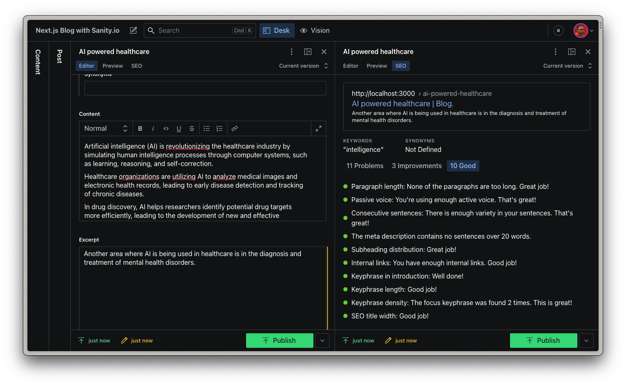This screenshot has width=626, height=386.
Task: Click the Keyphrase in introduction: Well done! item
Action: pos(407,276)
